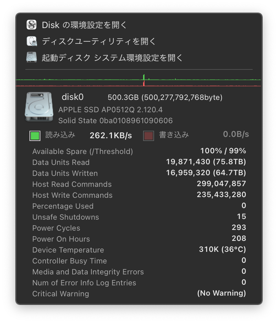Click the Host Read Commands label
Viewport: 278px width, 323px height.
coord(72,184)
